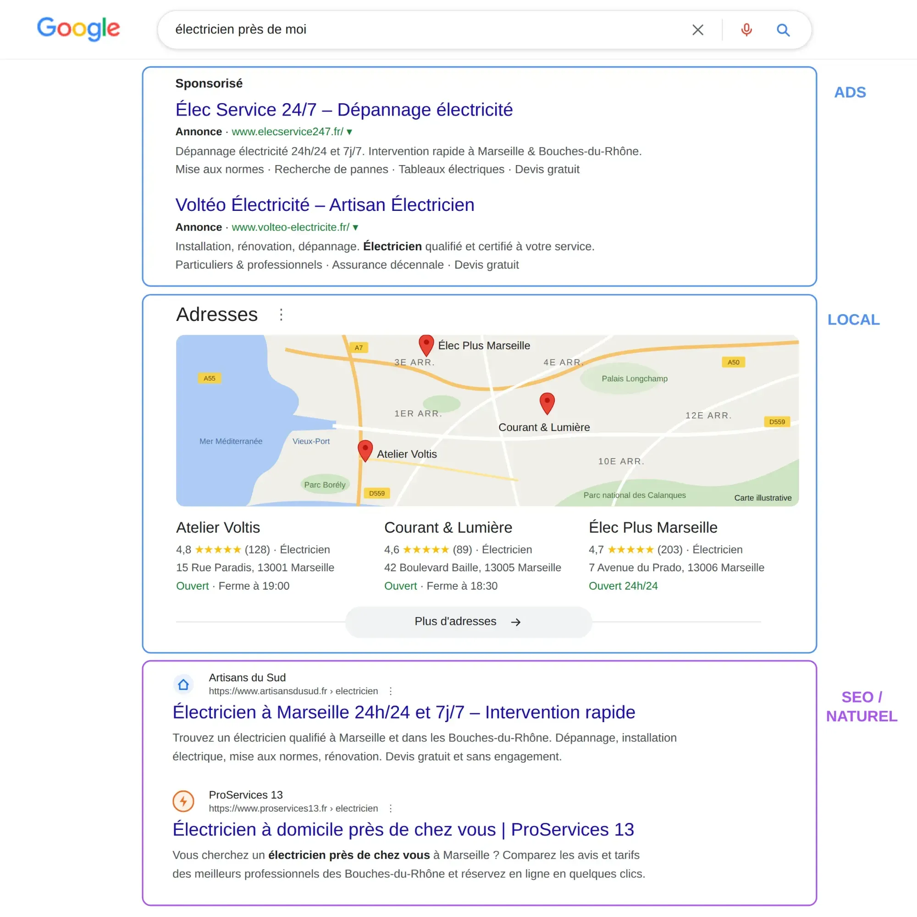Viewport: 917px width, 917px height.
Task: Click the Ouvert 24h/24 status text
Action: [623, 586]
